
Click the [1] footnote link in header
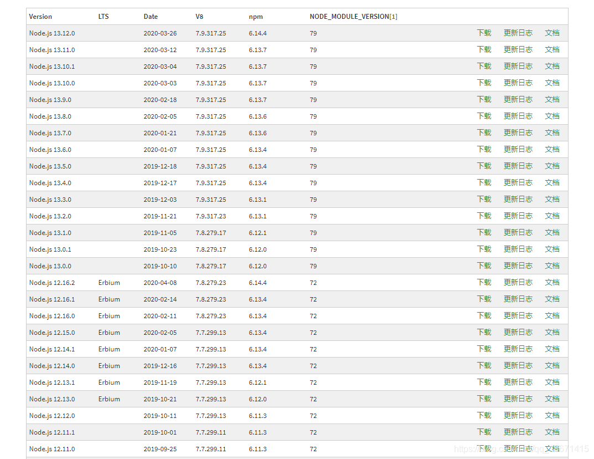pos(393,17)
